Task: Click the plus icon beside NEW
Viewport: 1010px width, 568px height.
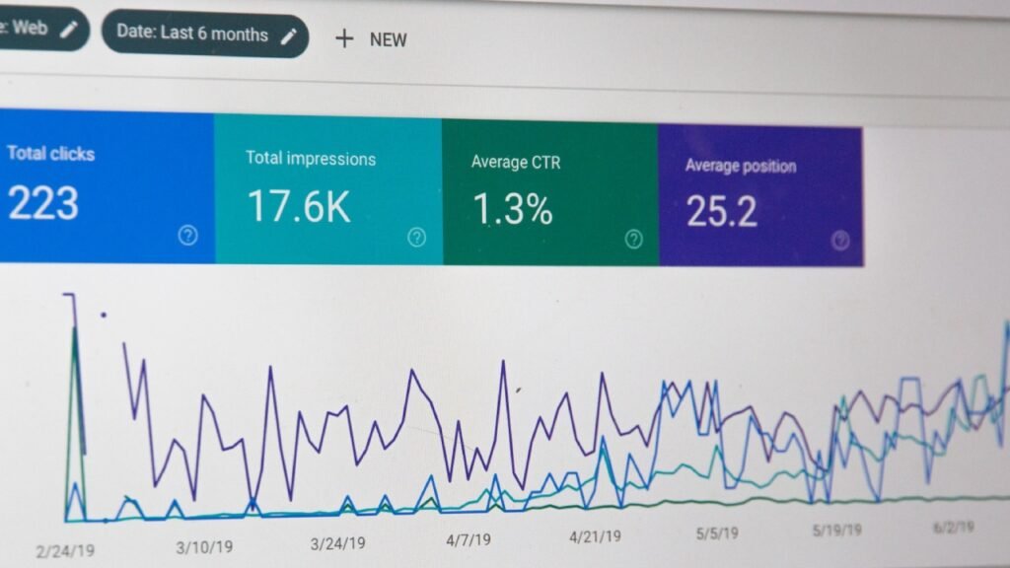Action: coord(343,39)
